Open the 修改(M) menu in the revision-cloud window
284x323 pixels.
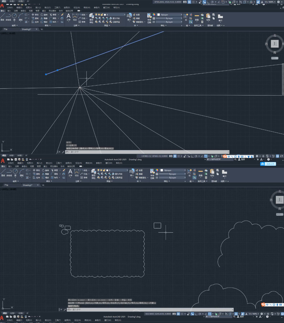tap(89, 163)
